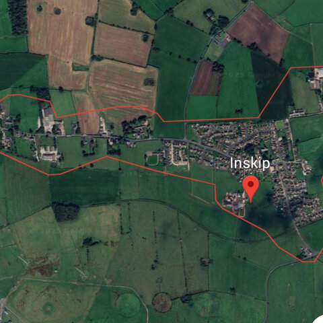Click the partial red marker at right edge
323x323 pixels.
pos(322,182)
